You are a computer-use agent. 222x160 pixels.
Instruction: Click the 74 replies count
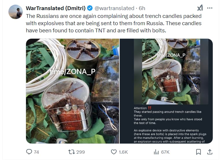point(36,152)
